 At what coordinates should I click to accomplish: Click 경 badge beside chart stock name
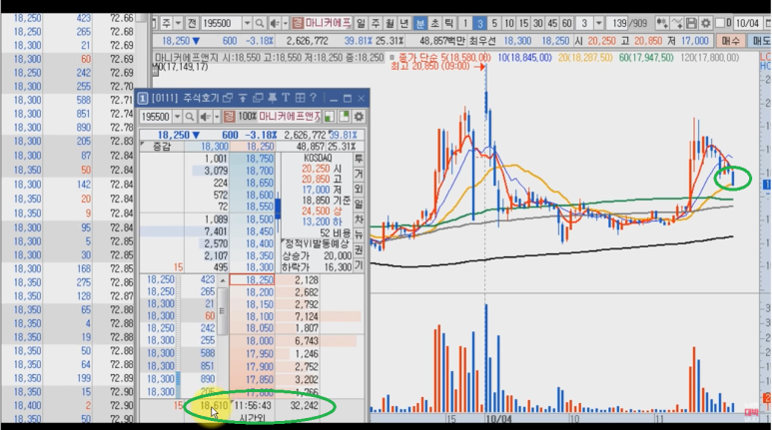[298, 23]
